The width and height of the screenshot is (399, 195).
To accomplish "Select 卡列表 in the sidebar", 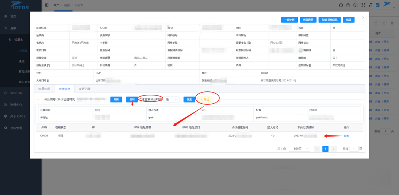I will (23, 51).
